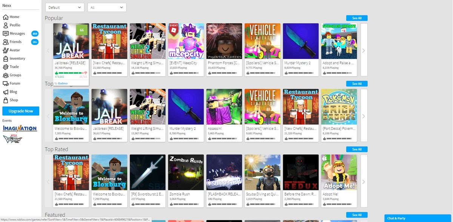
Task: Click the Trade arrows icon
Action: pos(6,67)
